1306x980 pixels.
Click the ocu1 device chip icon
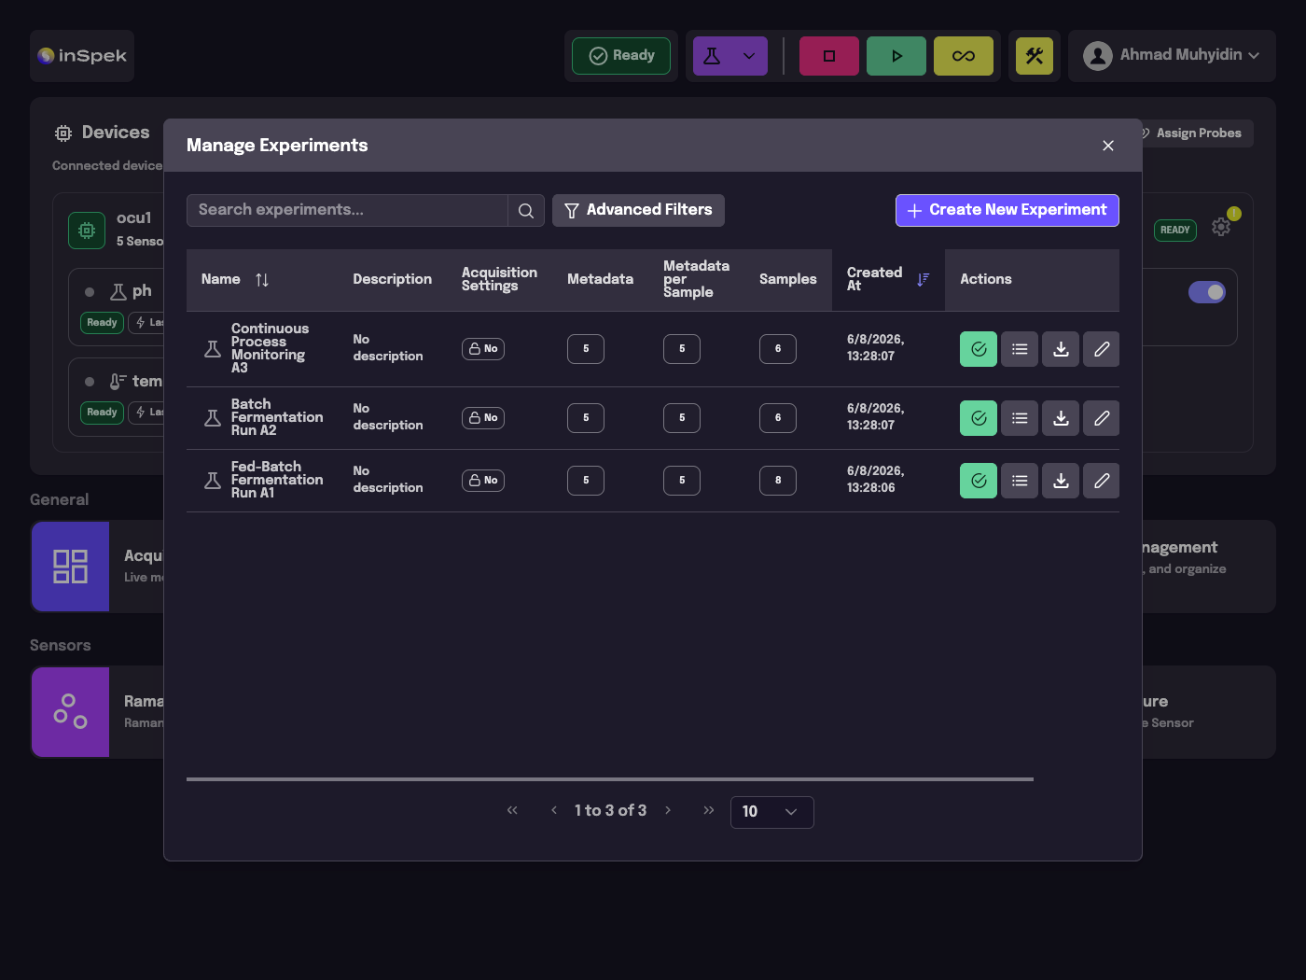[87, 231]
